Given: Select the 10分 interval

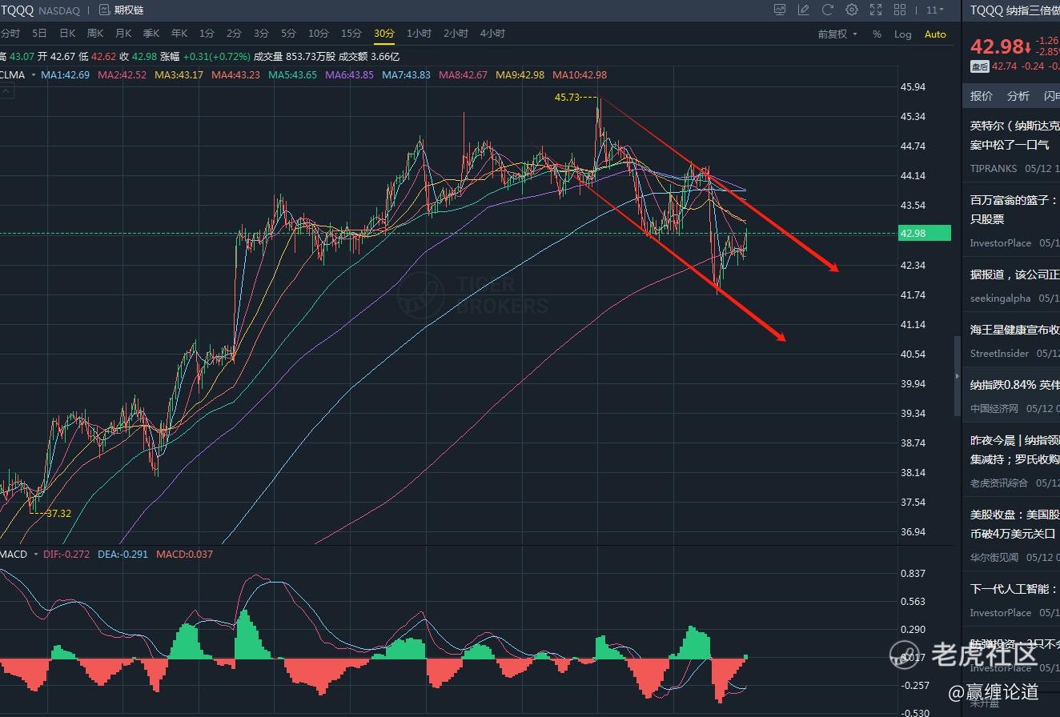Looking at the screenshot, I should click(319, 34).
